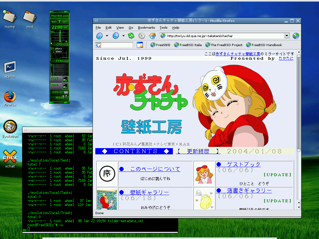Click the window menu icon on Firefox title bar
This screenshot has height=239, width=319.
click(96, 21)
